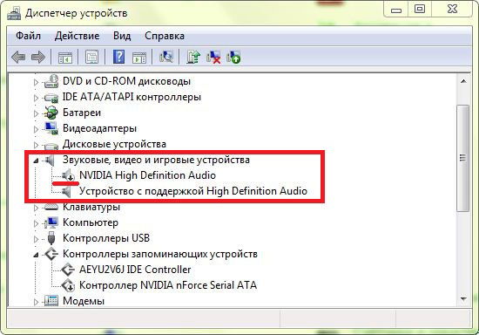Click the Батареи battery icon
This screenshot has width=479, height=335.
51,113
